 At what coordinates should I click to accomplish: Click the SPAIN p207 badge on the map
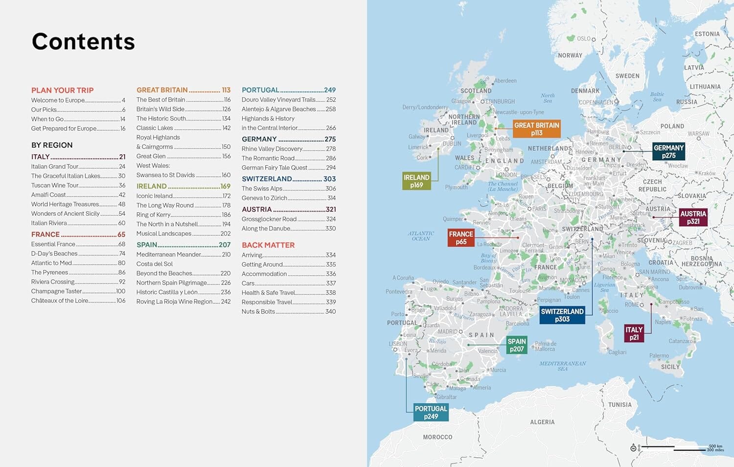(x=517, y=345)
